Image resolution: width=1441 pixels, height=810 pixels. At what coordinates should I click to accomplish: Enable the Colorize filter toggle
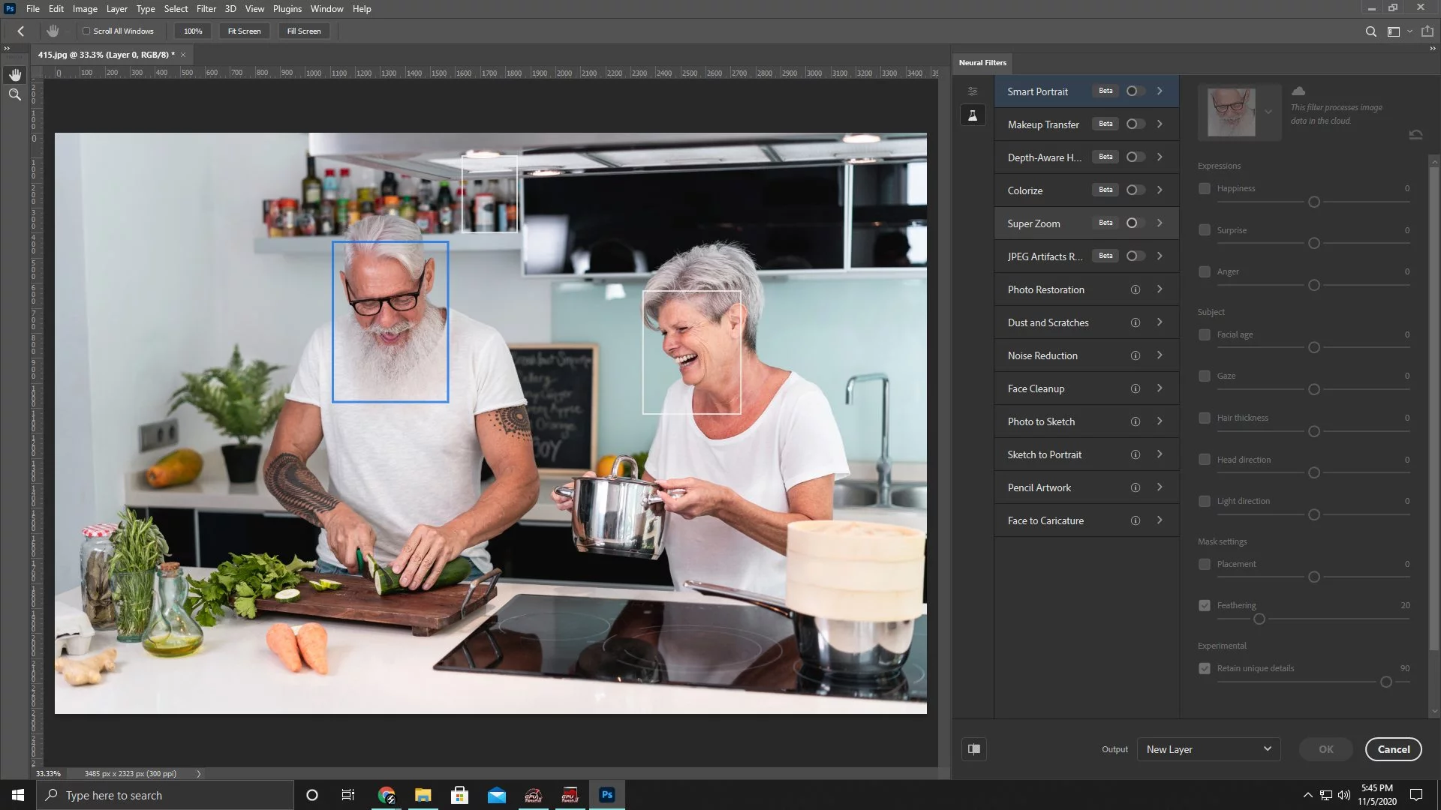(1136, 190)
